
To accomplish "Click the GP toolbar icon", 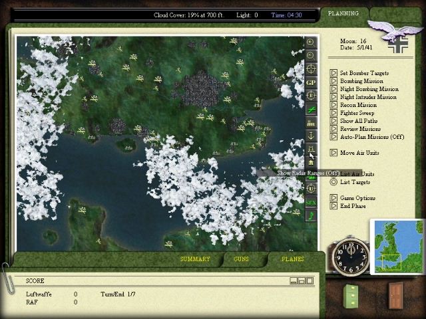I will (x=311, y=82).
